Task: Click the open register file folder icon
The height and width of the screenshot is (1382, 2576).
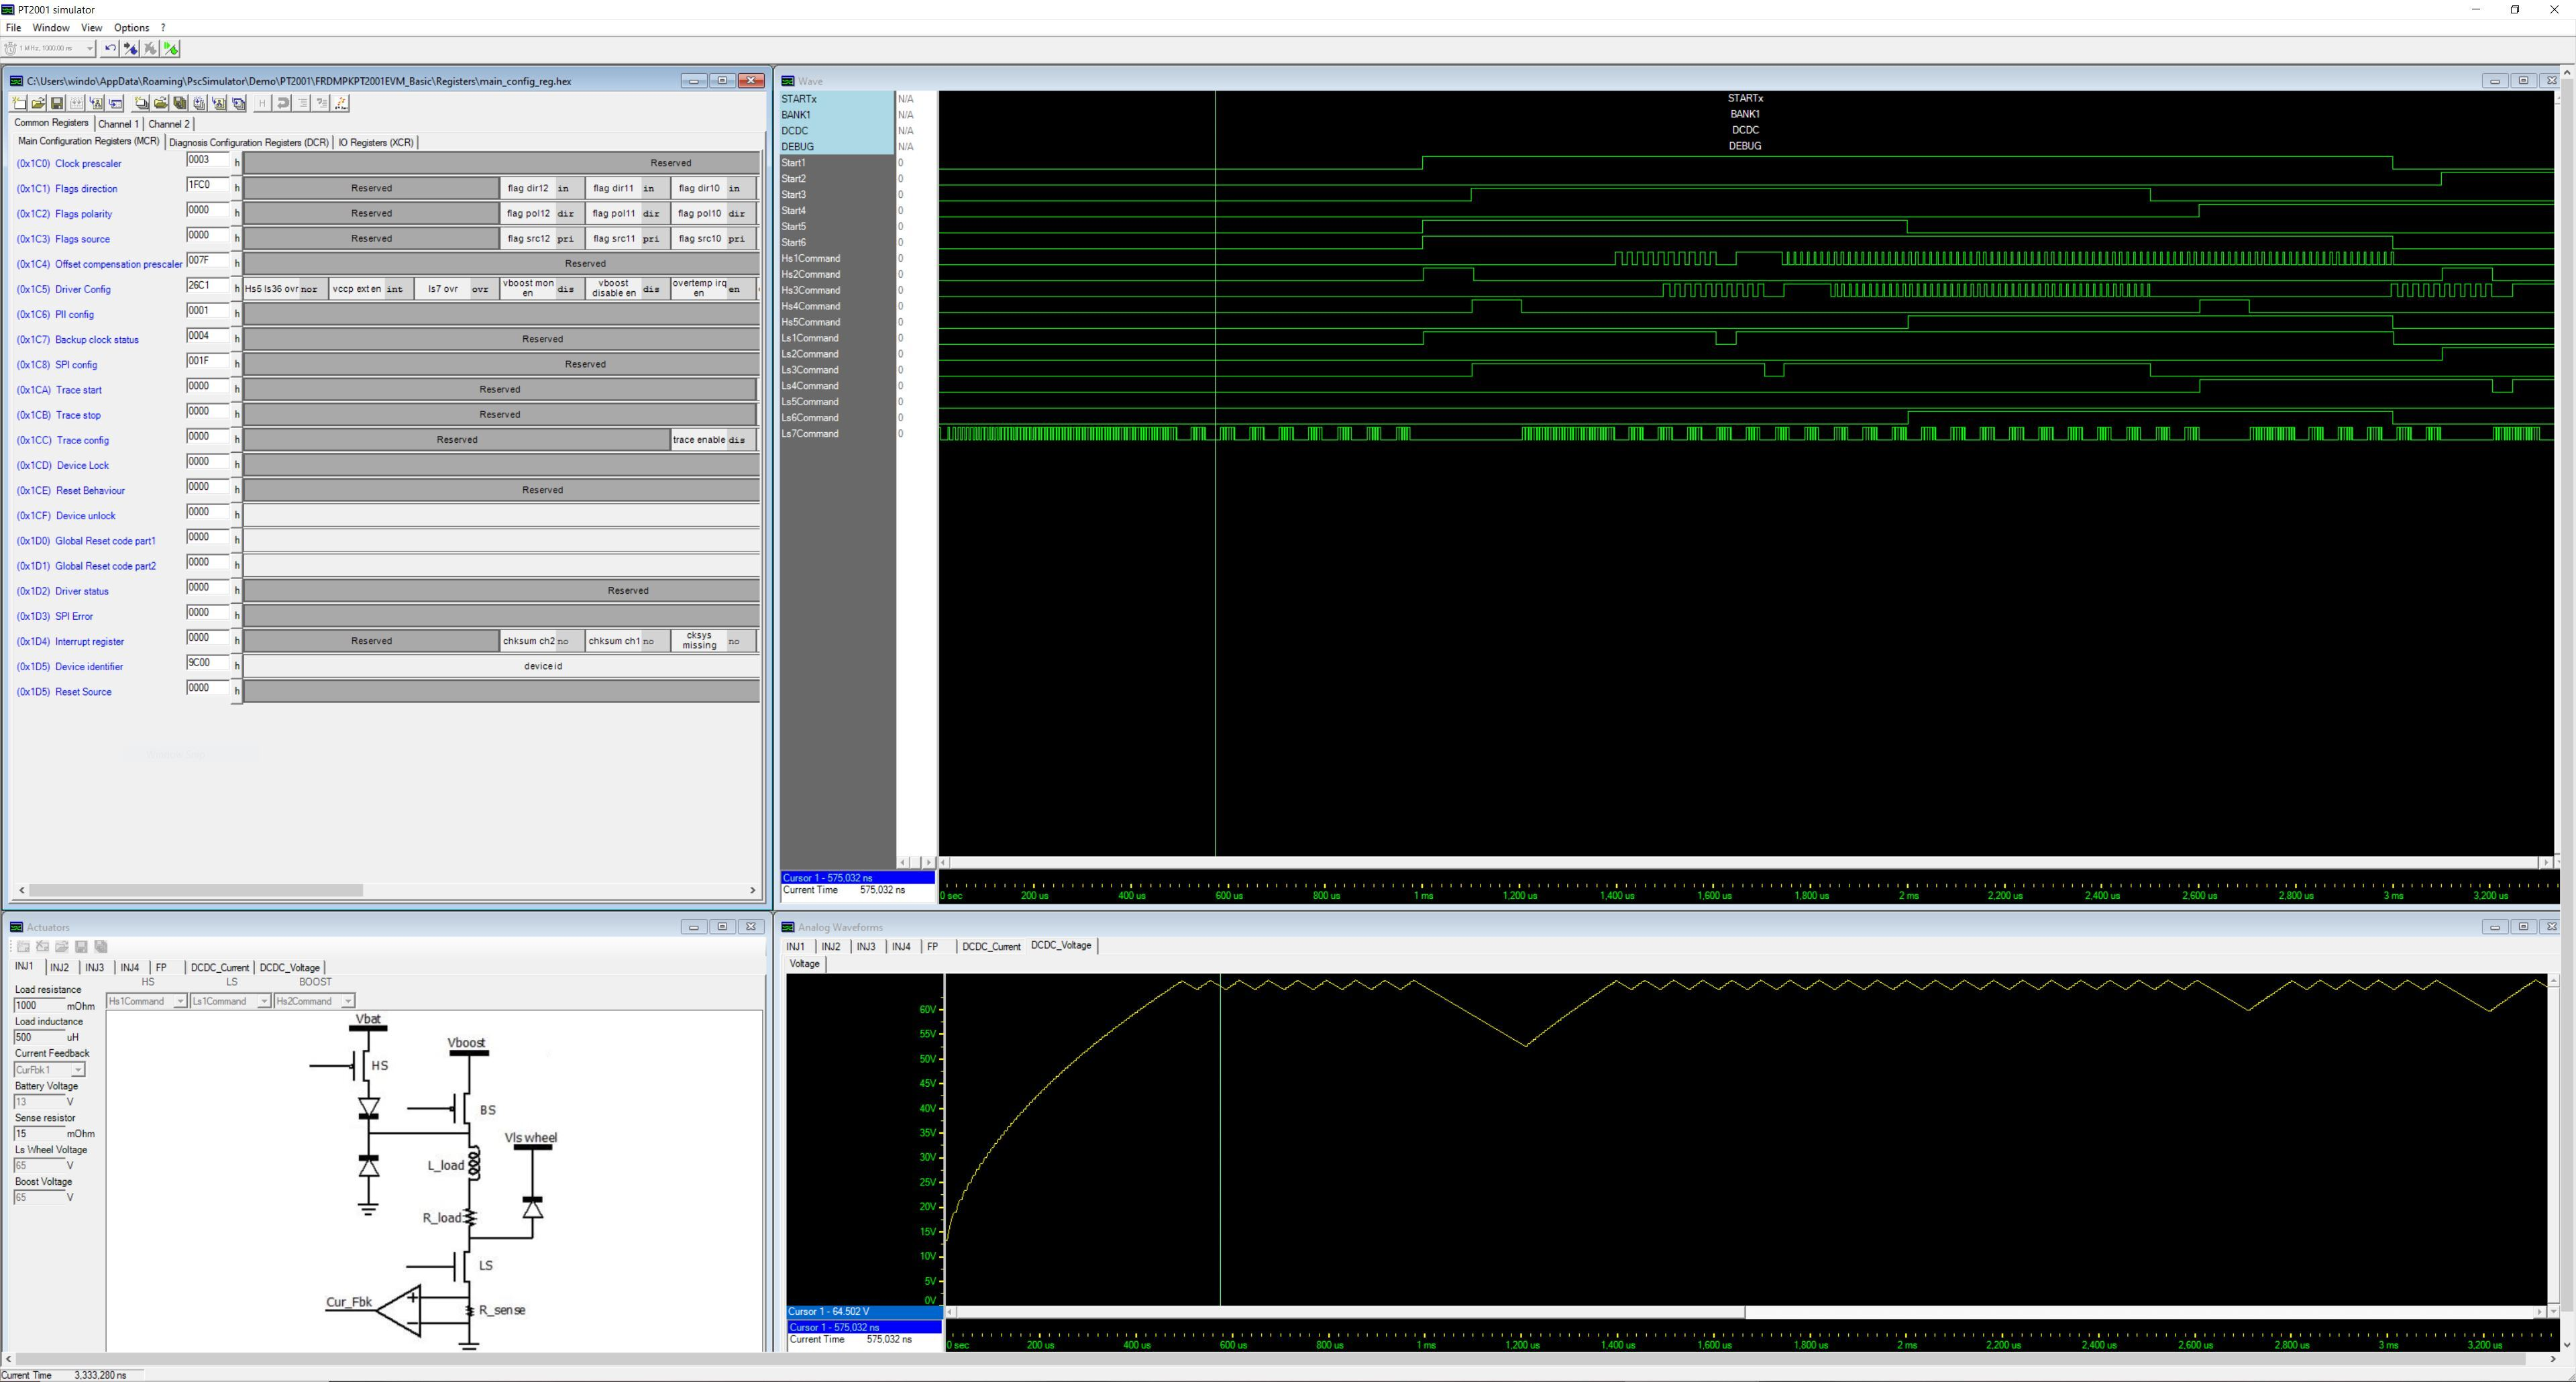Action: [39, 103]
